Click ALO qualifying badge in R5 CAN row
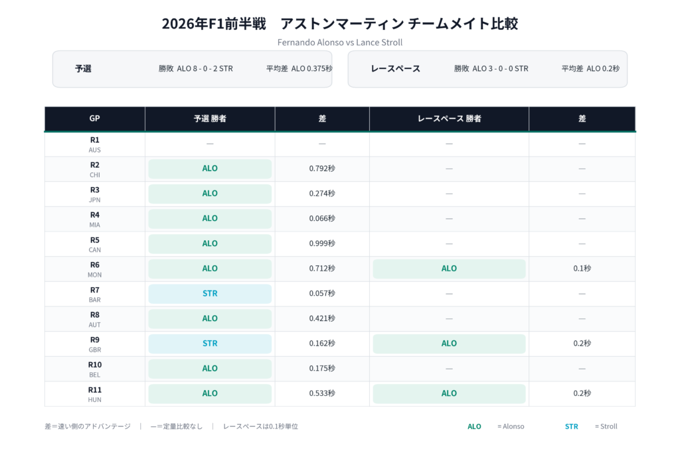 pyautogui.click(x=210, y=243)
